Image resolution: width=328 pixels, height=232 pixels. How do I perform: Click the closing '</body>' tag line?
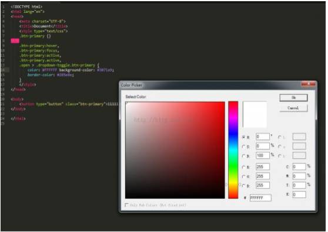(x=18, y=109)
